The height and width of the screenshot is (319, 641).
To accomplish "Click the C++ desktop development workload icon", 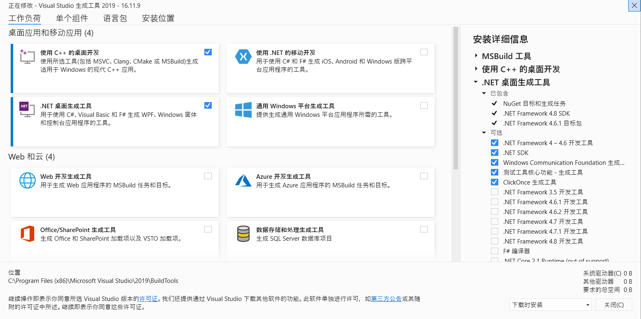I will click(27, 57).
